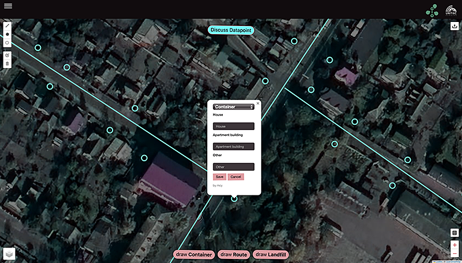The image size is (462, 263).
Task: Click the Discuss Datapoint button
Action: tap(231, 30)
